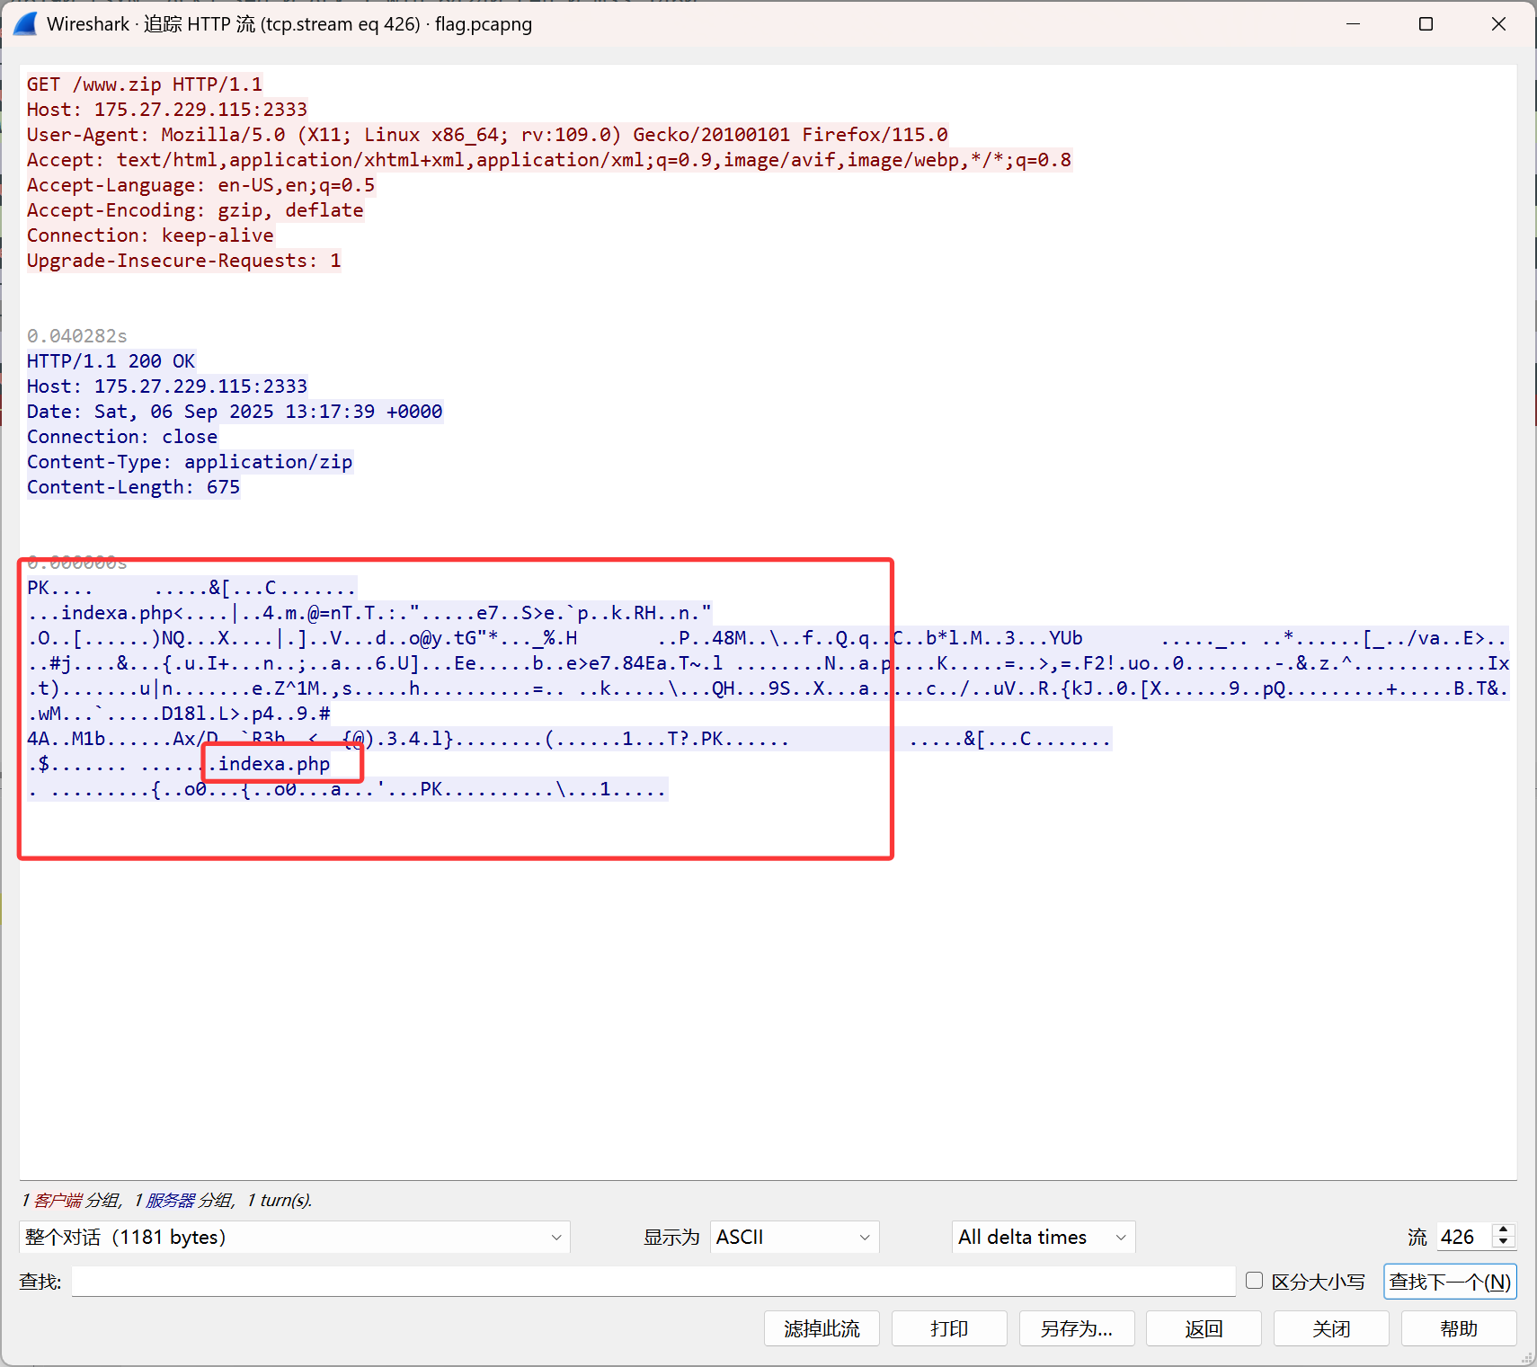Click the Content-Length: 675 line

pos(133,487)
